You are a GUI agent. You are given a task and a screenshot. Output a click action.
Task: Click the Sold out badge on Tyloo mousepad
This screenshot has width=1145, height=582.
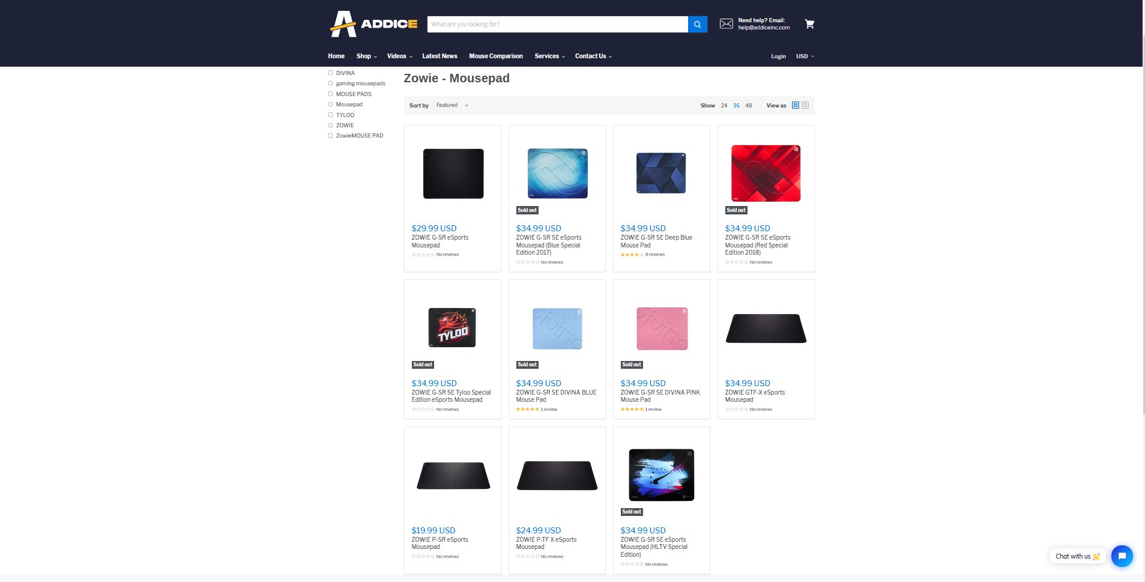pos(423,365)
